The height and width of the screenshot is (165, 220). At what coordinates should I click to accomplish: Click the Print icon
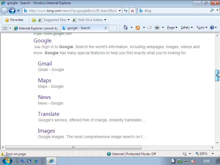[157, 28]
